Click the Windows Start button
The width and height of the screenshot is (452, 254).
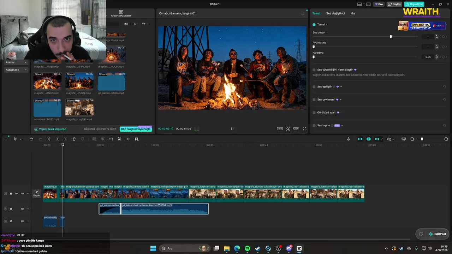click(x=153, y=248)
